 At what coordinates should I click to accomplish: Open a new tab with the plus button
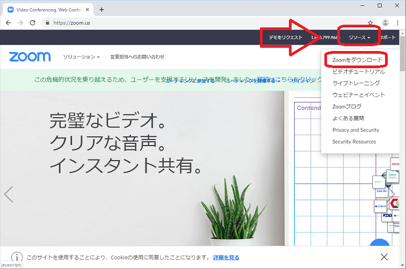[x=102, y=10]
